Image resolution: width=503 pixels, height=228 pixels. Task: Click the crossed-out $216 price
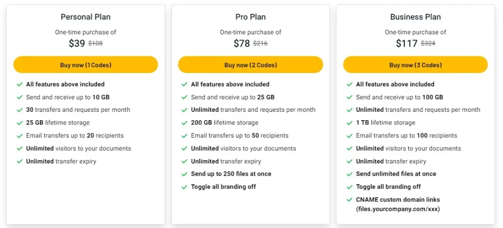point(260,43)
